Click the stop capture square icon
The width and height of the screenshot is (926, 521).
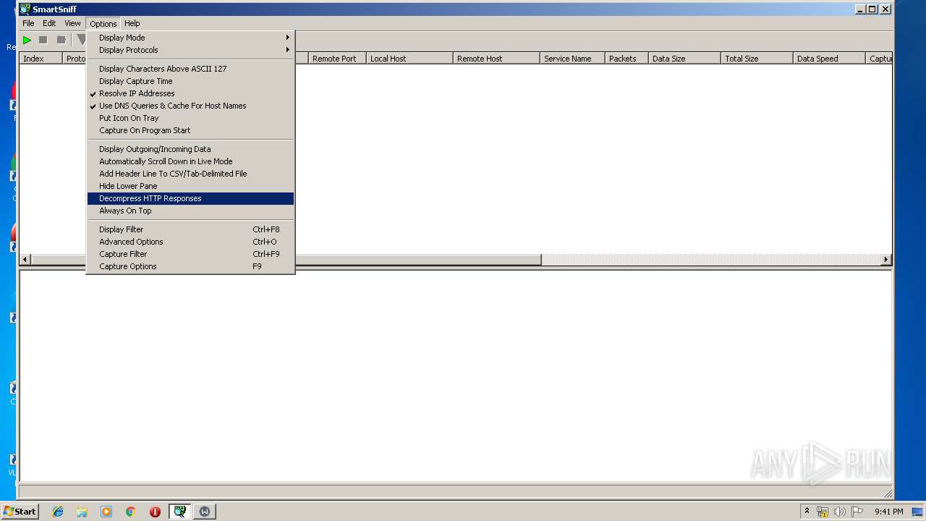pos(43,40)
